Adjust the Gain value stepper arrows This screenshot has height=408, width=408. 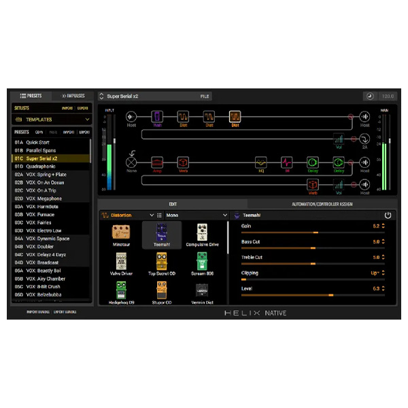coord(384,226)
